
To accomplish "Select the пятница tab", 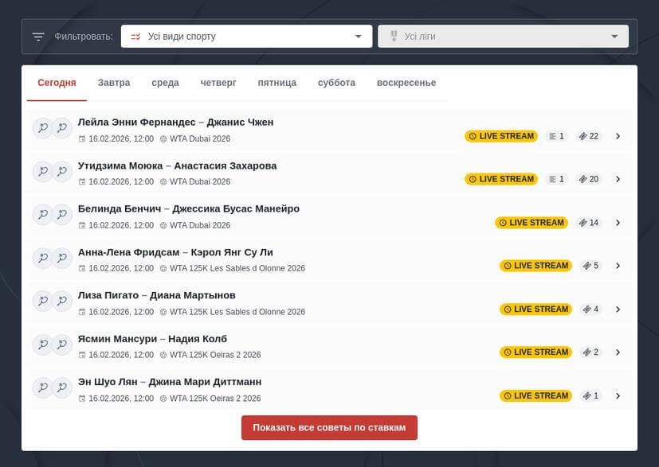I will [277, 83].
